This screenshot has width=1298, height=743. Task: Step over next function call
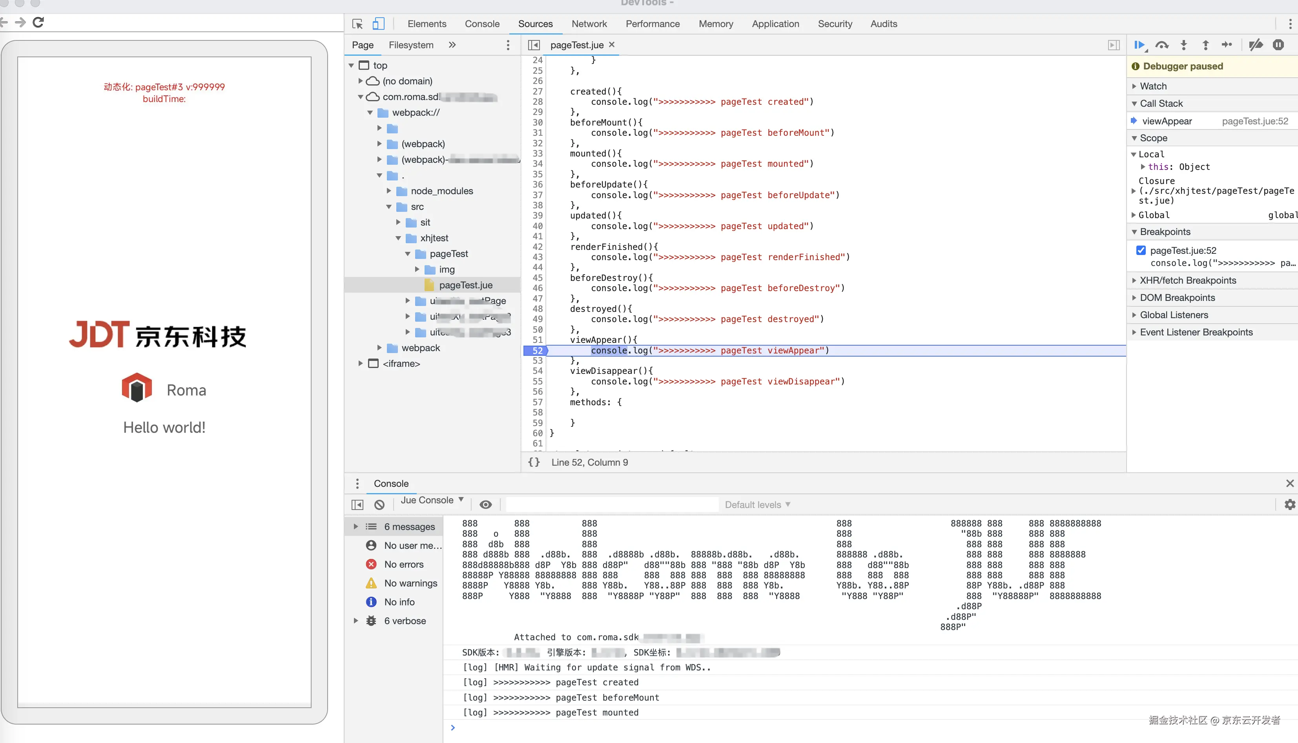point(1162,45)
